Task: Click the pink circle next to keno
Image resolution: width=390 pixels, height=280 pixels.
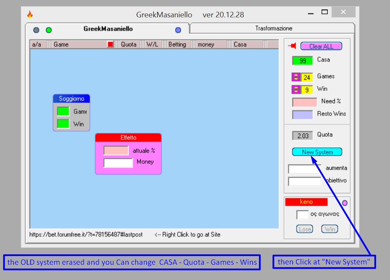Action: point(345,203)
